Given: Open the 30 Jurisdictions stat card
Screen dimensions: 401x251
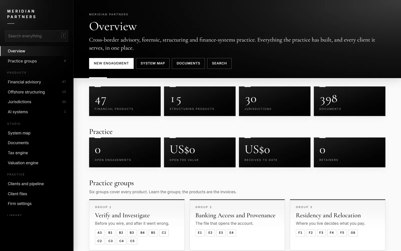Looking at the screenshot, I should [x=275, y=101].
